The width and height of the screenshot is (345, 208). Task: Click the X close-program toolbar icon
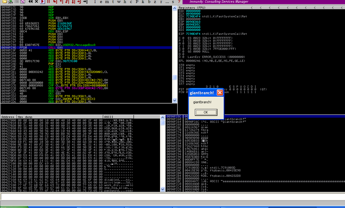[x=36, y=2]
